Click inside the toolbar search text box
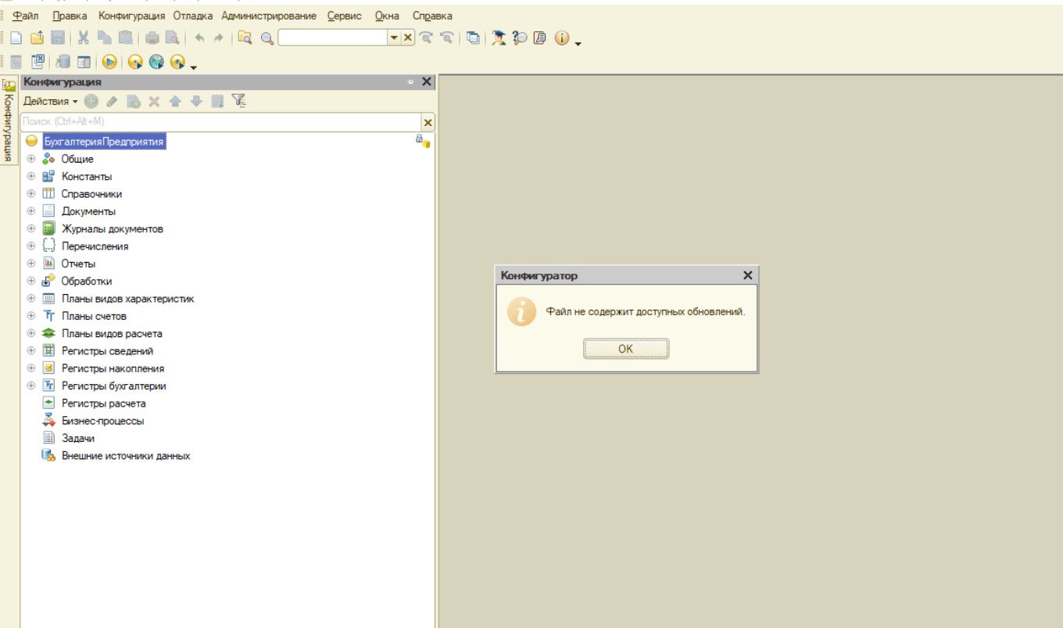 pos(333,38)
